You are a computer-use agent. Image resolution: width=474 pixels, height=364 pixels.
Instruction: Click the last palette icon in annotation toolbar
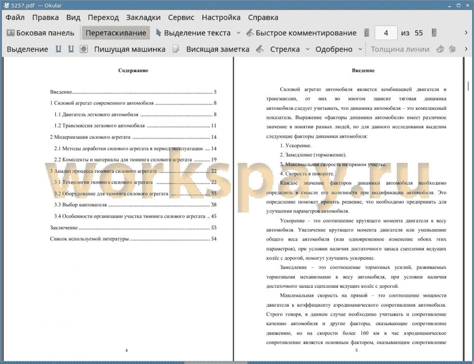click(x=452, y=49)
